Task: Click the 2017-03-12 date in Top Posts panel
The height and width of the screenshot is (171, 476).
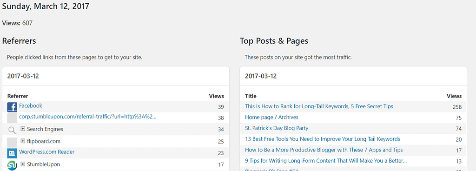Action: pos(261,76)
